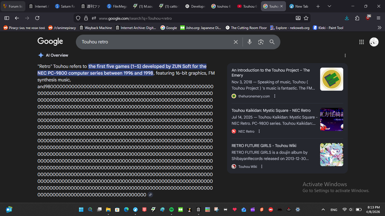385x216 pixels.
Task: Open the /r/animepiracy bookmark
Action: (x=62, y=28)
